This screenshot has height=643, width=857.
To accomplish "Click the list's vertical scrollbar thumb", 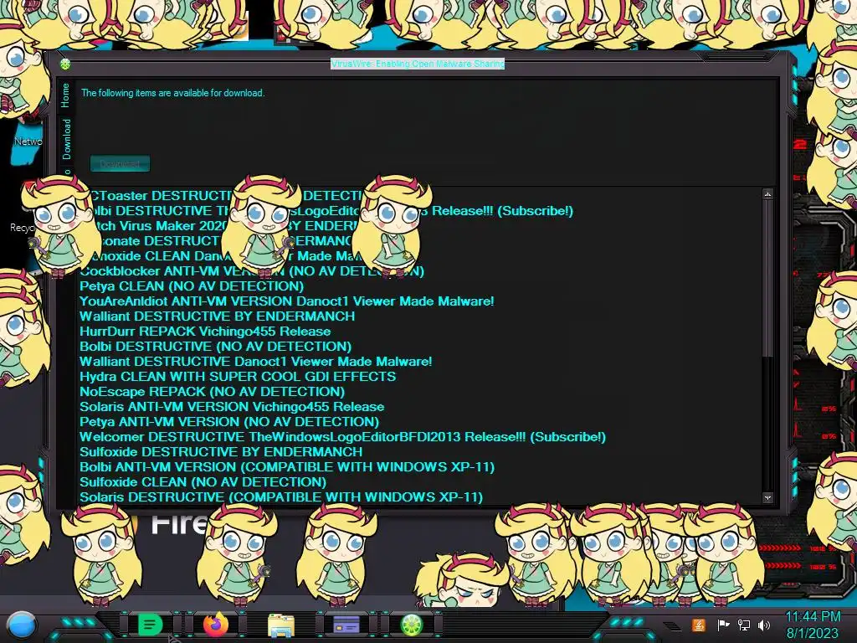I will [767, 278].
